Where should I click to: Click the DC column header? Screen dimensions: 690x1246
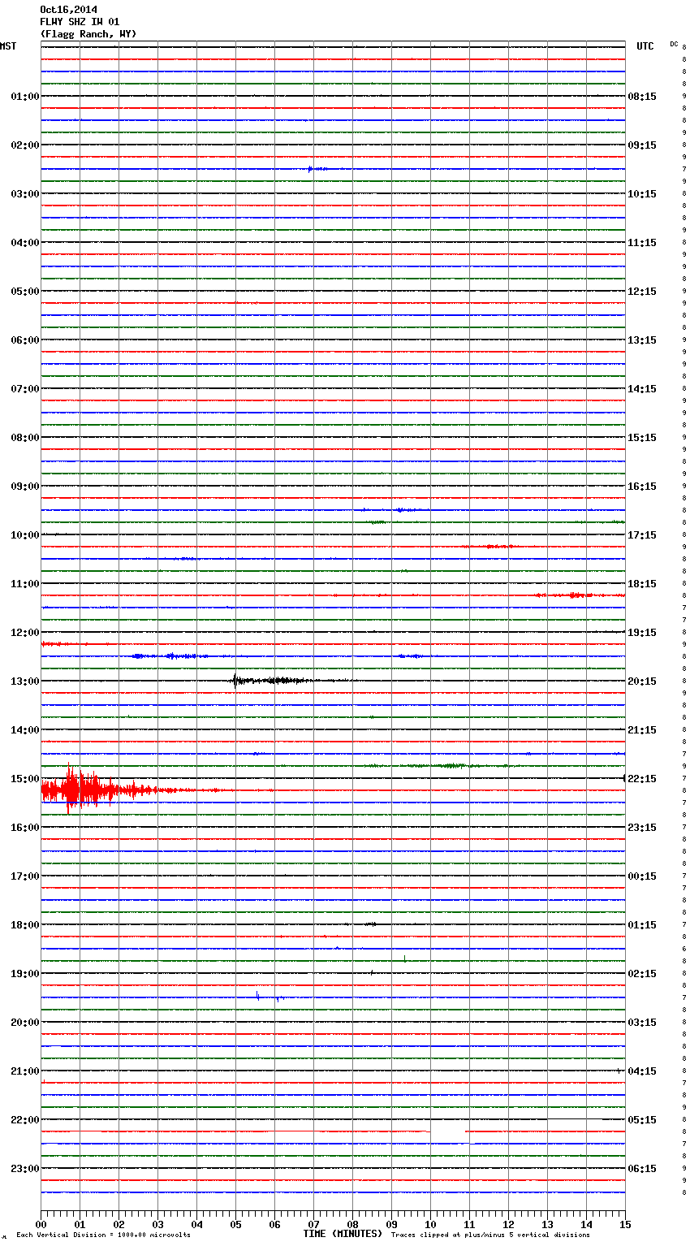point(674,44)
